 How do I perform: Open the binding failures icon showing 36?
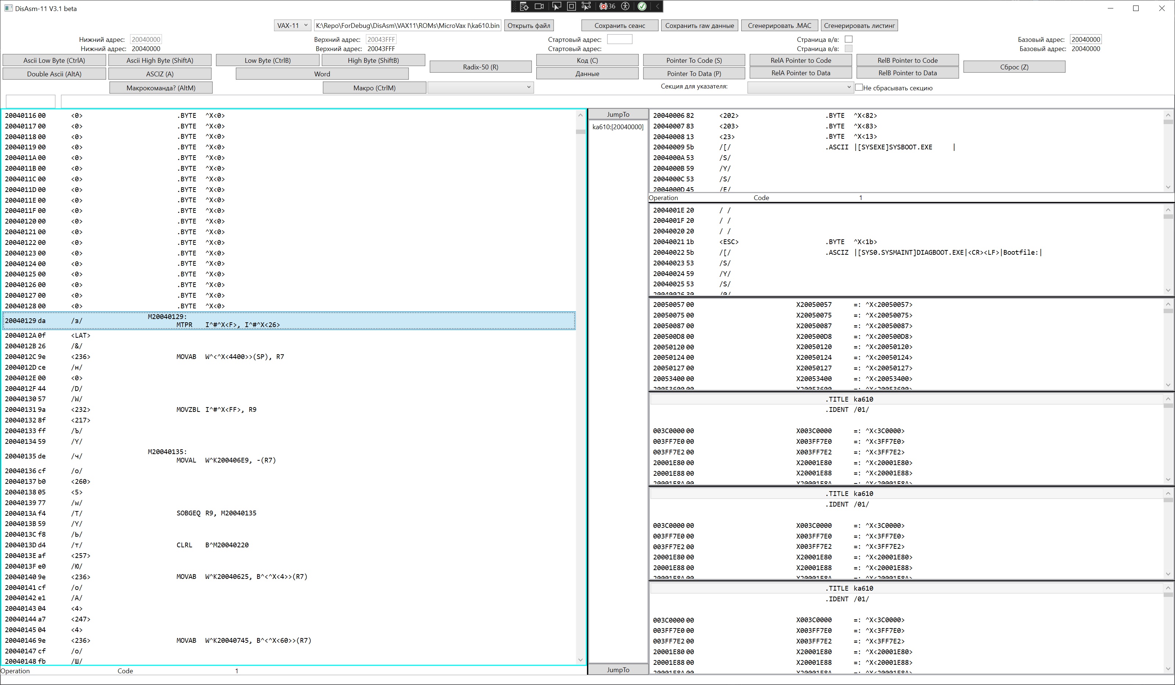(607, 6)
